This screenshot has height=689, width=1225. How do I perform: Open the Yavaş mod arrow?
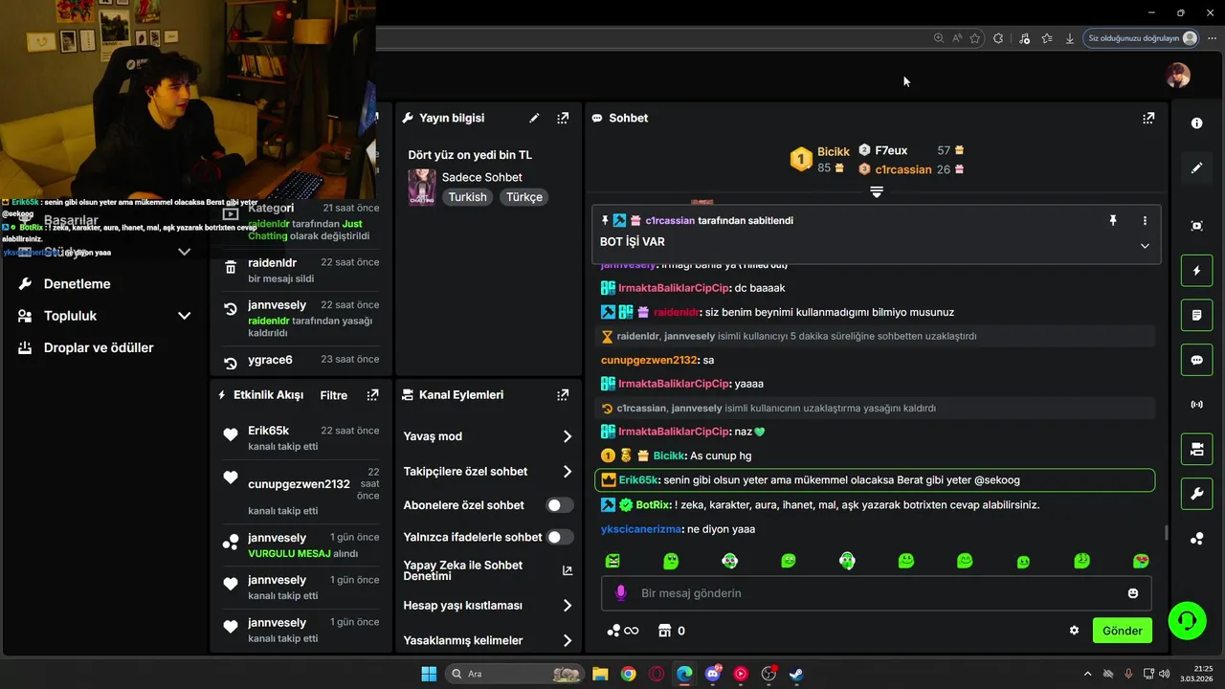567,436
